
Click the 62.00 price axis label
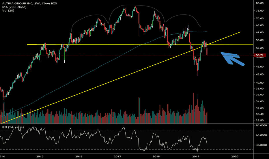259,32
